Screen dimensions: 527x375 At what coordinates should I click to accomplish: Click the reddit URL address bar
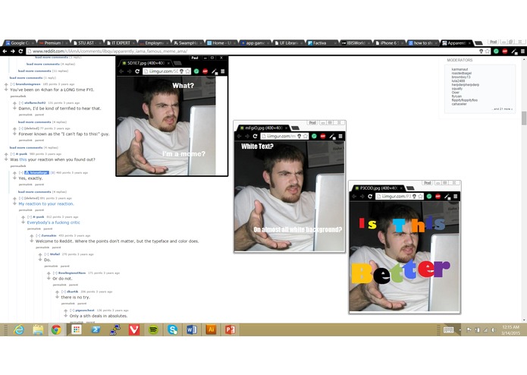252,51
